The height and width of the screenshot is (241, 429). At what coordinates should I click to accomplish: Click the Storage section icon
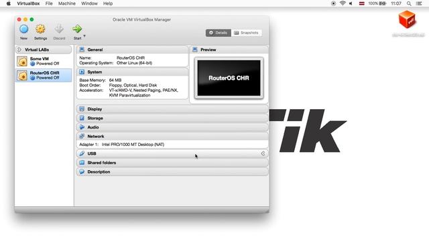(82, 118)
